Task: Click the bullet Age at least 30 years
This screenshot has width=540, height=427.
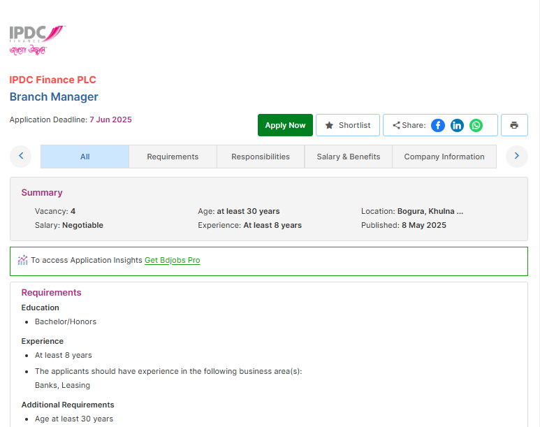Action: (x=73, y=419)
